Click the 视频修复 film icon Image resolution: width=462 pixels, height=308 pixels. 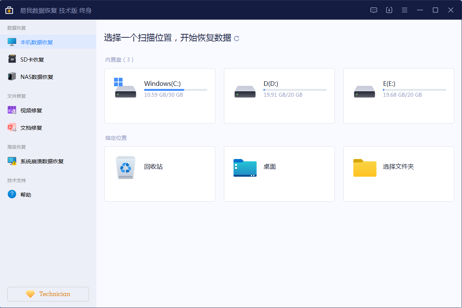[12, 110]
